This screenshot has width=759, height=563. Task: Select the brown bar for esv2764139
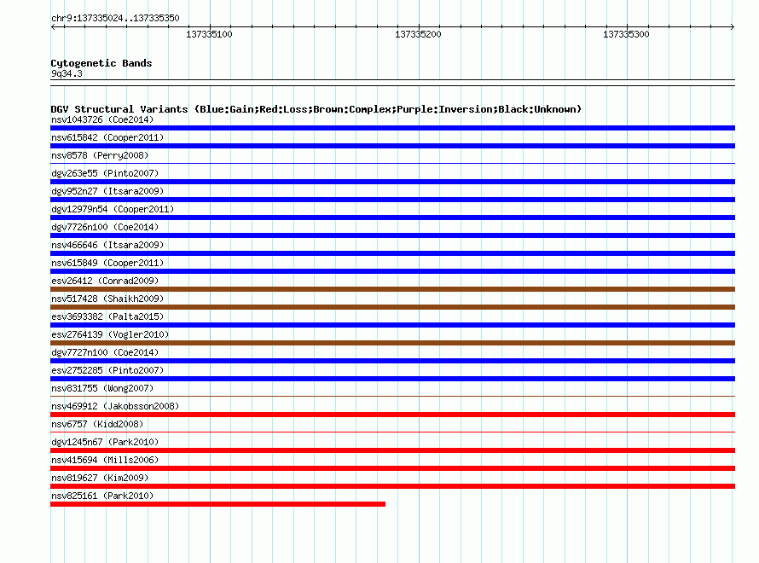pyautogui.click(x=392, y=343)
